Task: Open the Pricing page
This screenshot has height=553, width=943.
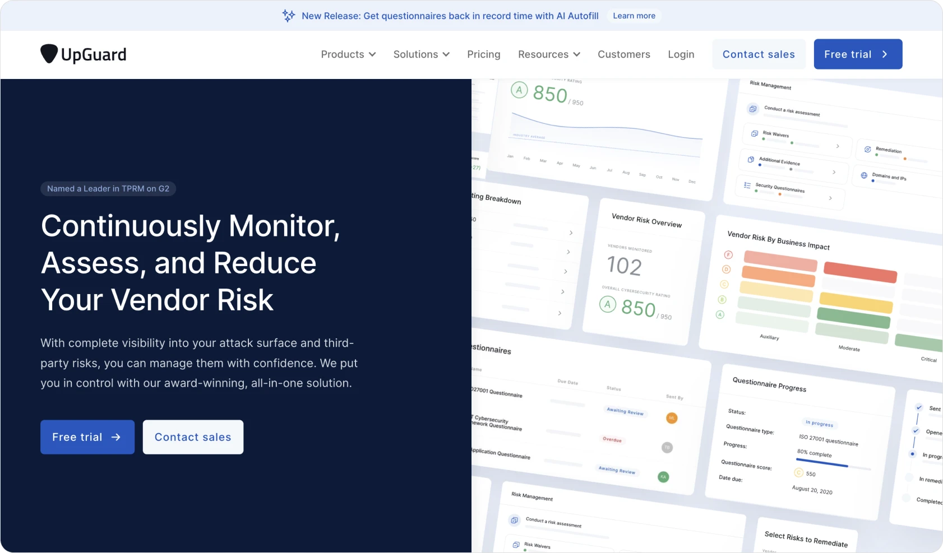Action: 483,54
